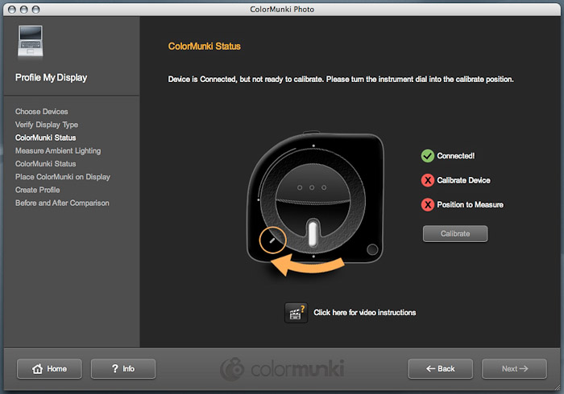Click the Next arrow button
Image resolution: width=564 pixels, height=394 pixels.
pos(514,369)
